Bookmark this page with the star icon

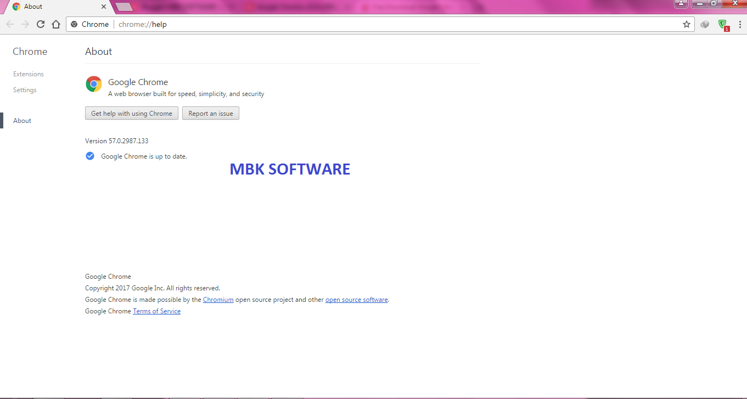(x=687, y=24)
